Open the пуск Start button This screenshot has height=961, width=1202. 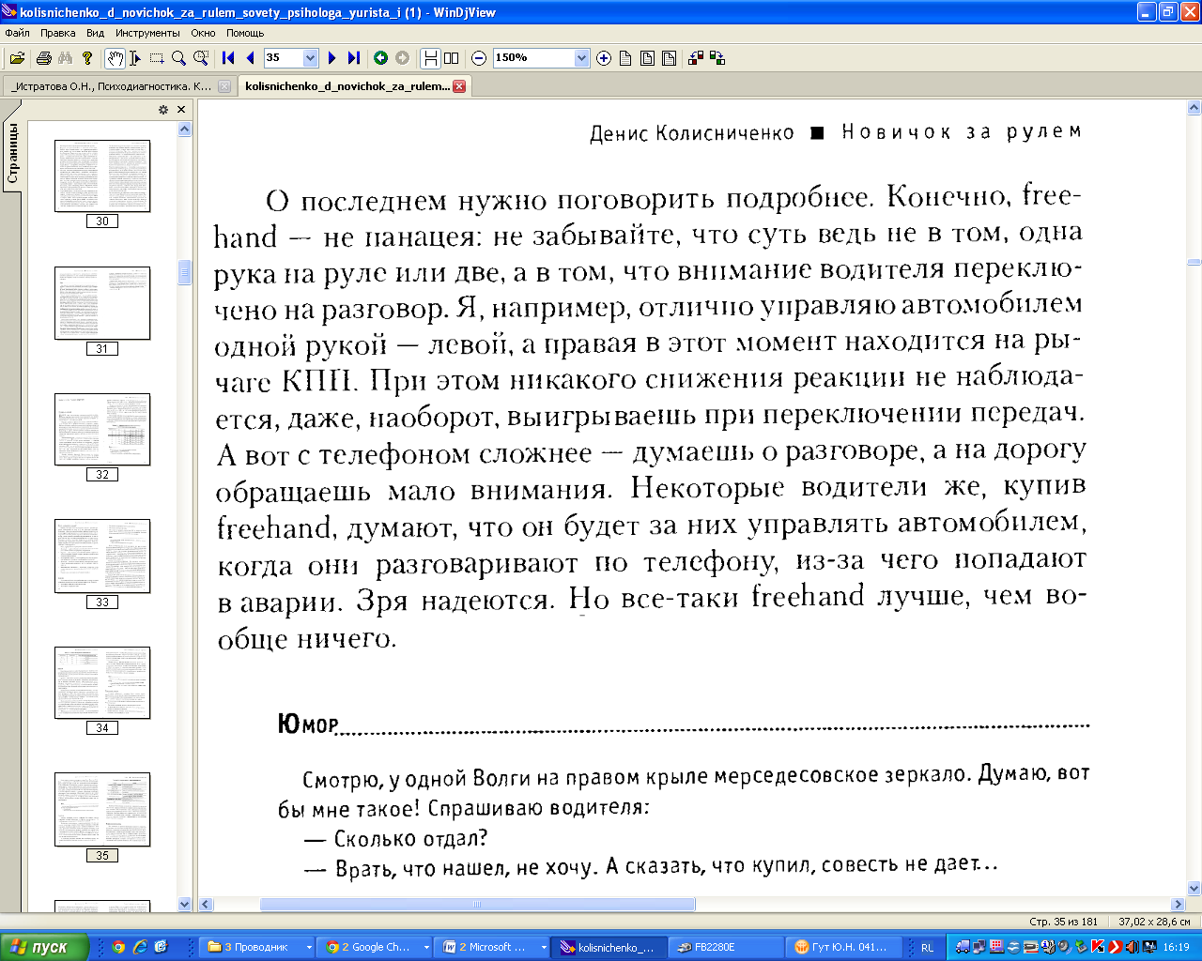coord(44,947)
